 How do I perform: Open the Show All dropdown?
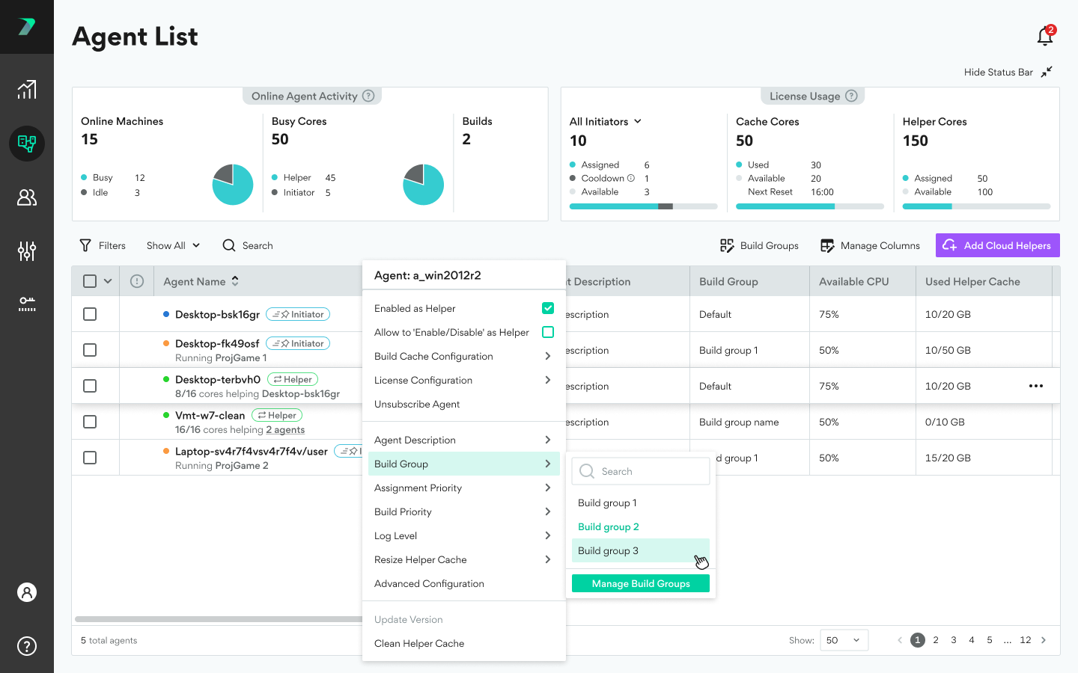pos(173,245)
